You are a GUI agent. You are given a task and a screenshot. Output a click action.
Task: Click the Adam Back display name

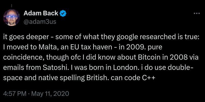(41, 13)
